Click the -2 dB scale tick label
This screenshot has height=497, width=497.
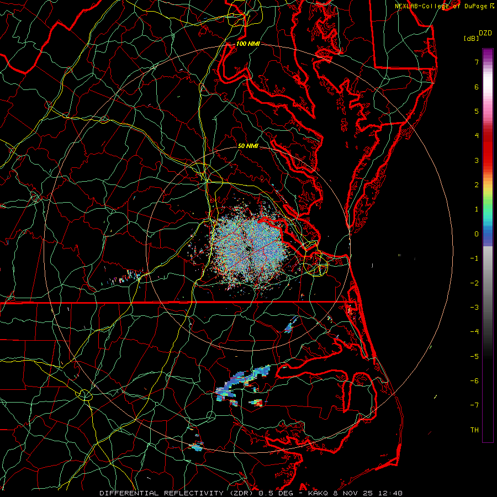[x=474, y=283]
